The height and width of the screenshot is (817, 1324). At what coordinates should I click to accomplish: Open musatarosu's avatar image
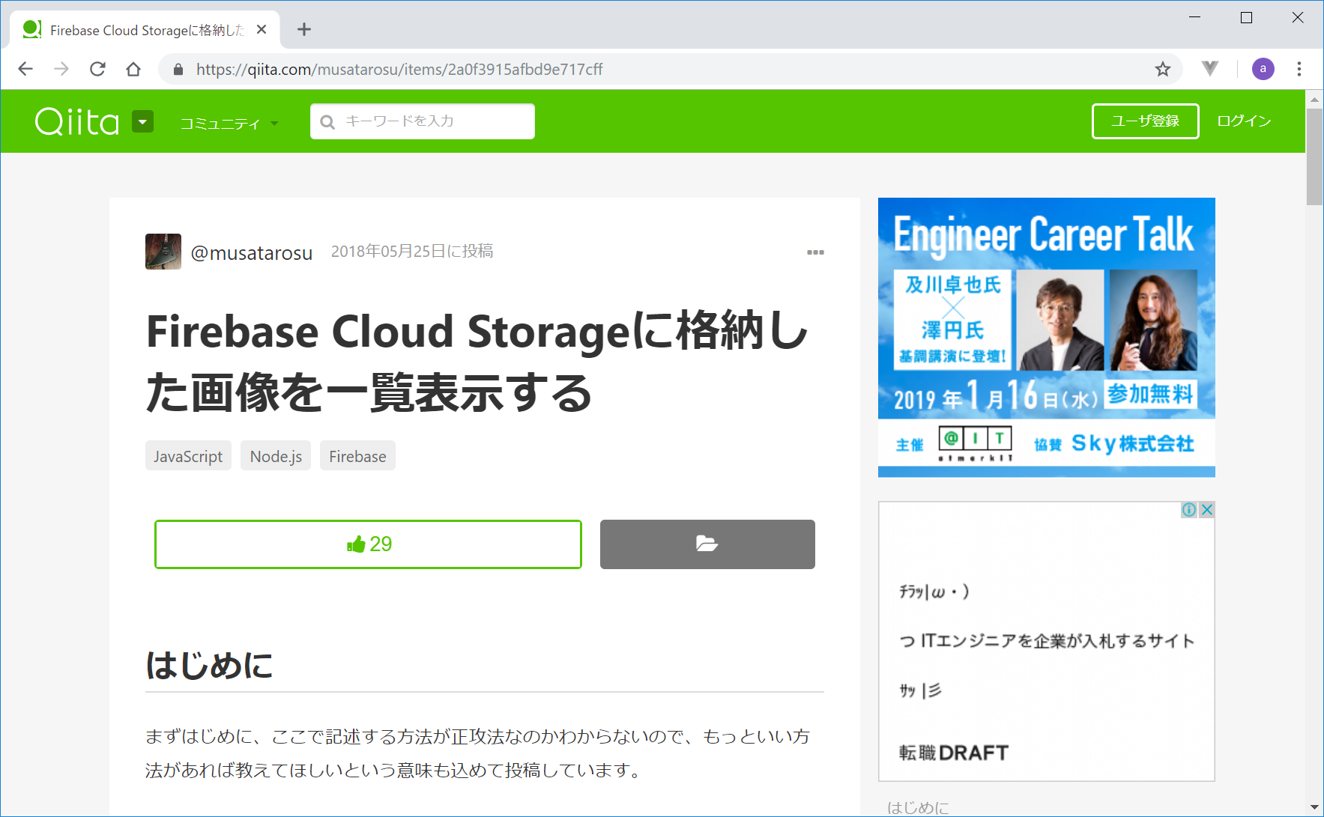(163, 252)
